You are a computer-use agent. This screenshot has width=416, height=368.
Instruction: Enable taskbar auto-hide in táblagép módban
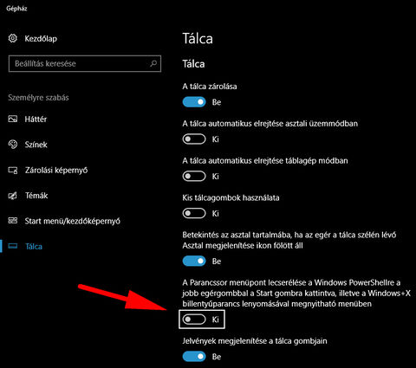point(194,176)
